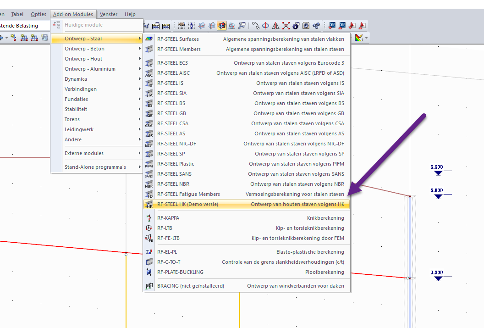Image resolution: width=484 pixels, height=328 pixels.
Task: Click the info toolbar icon
Action: click(x=296, y=26)
